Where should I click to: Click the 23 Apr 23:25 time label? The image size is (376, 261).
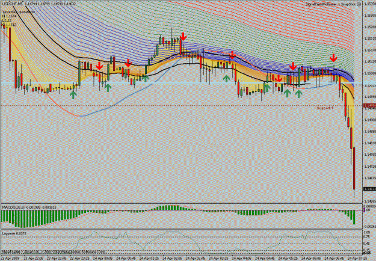click(x=79, y=259)
